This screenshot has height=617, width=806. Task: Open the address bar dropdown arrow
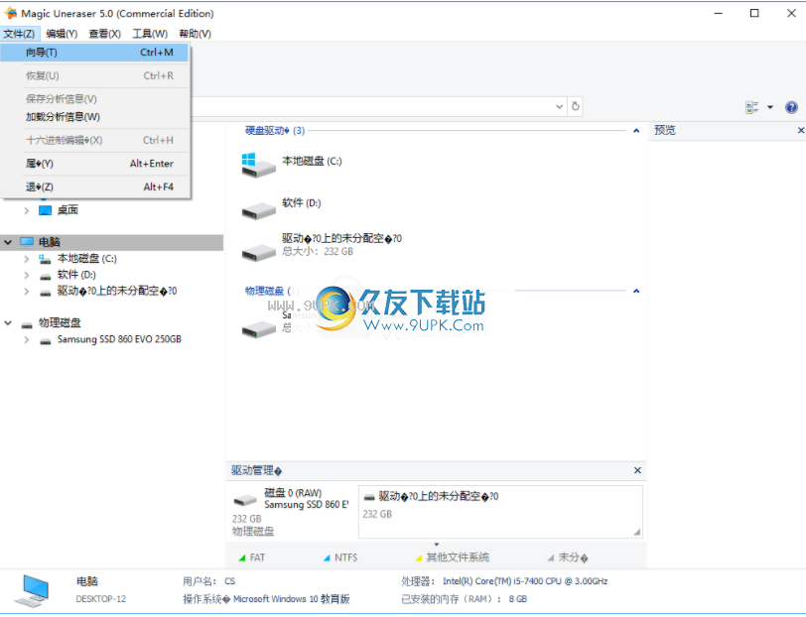pos(559,106)
